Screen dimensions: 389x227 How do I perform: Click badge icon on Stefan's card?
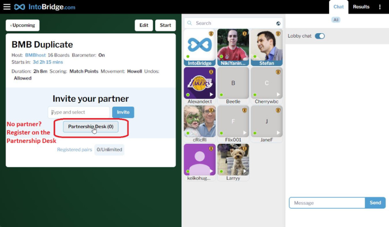[278, 34]
